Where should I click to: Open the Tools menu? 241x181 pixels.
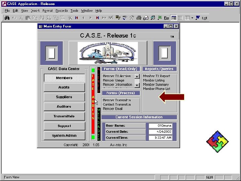click(x=74, y=11)
